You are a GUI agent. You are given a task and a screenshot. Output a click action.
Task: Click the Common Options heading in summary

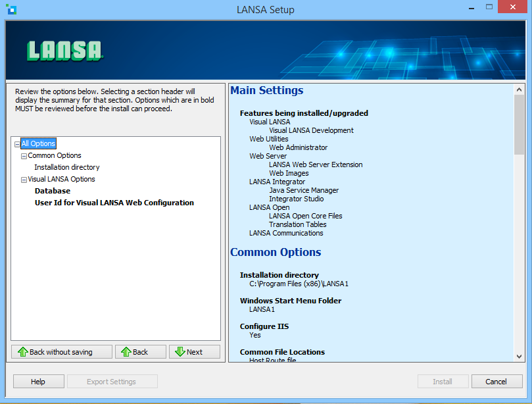pos(276,252)
